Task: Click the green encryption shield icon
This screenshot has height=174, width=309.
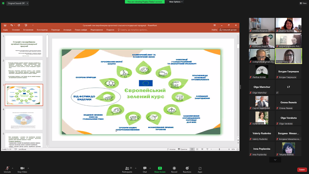Action: [3, 3]
